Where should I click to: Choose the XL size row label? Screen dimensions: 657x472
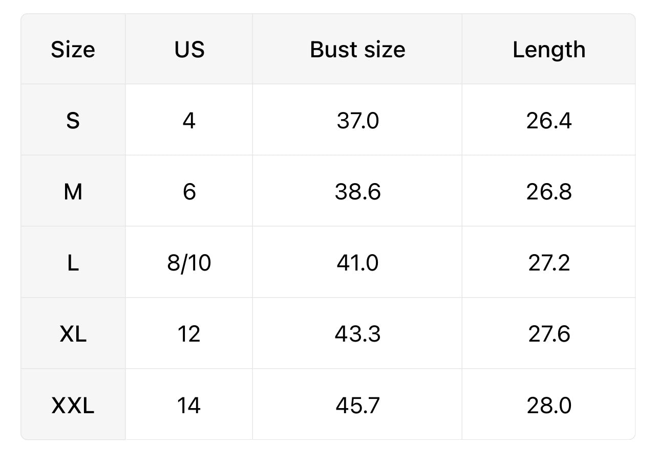[73, 334]
